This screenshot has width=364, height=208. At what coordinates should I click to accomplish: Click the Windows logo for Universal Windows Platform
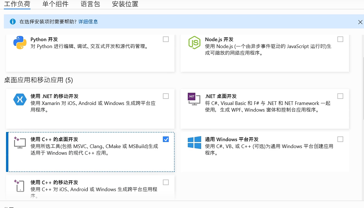pyautogui.click(x=194, y=143)
